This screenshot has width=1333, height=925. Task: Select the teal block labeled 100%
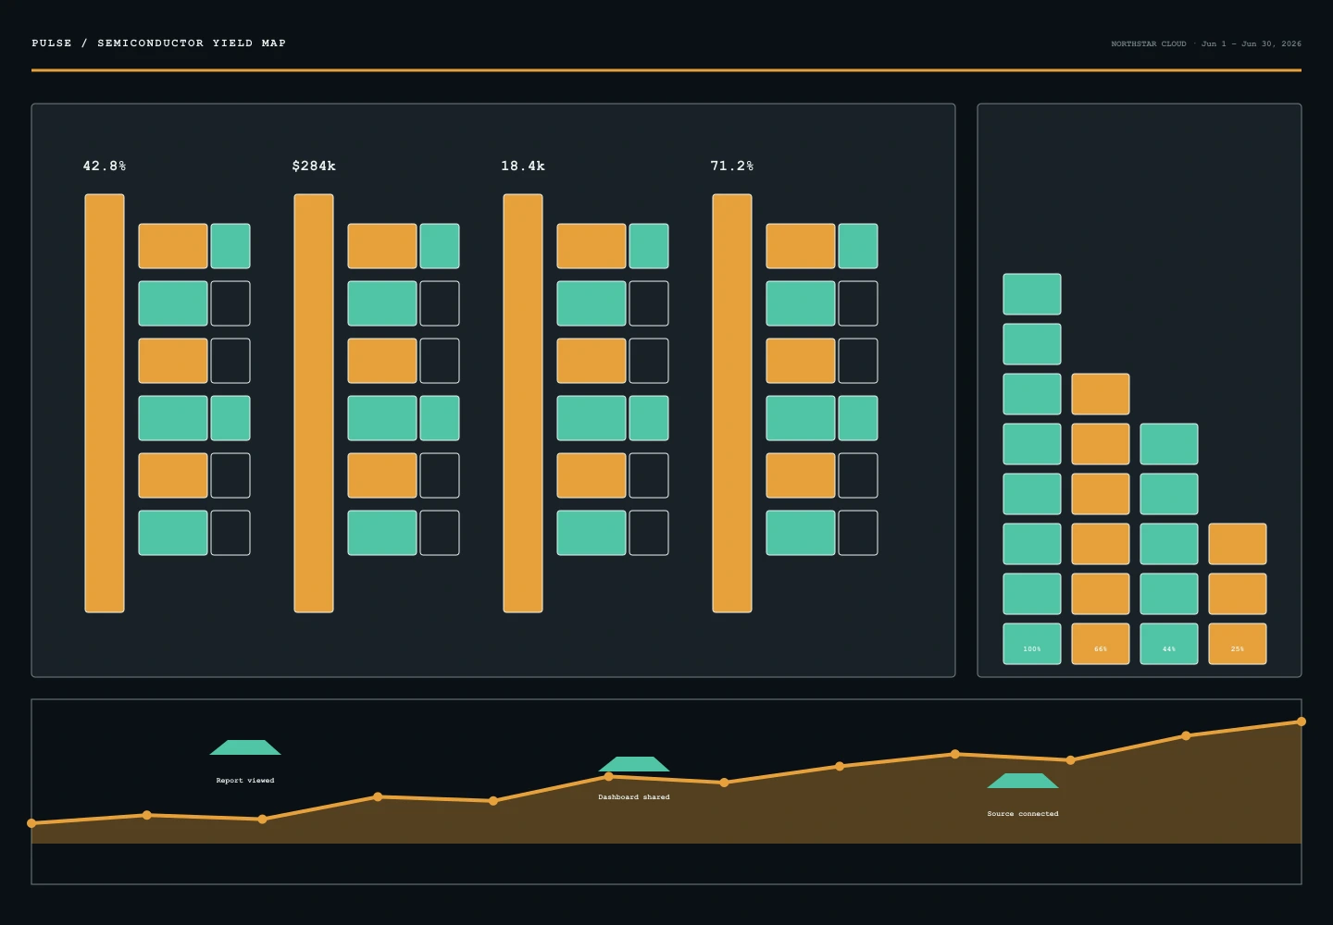pos(1032,644)
